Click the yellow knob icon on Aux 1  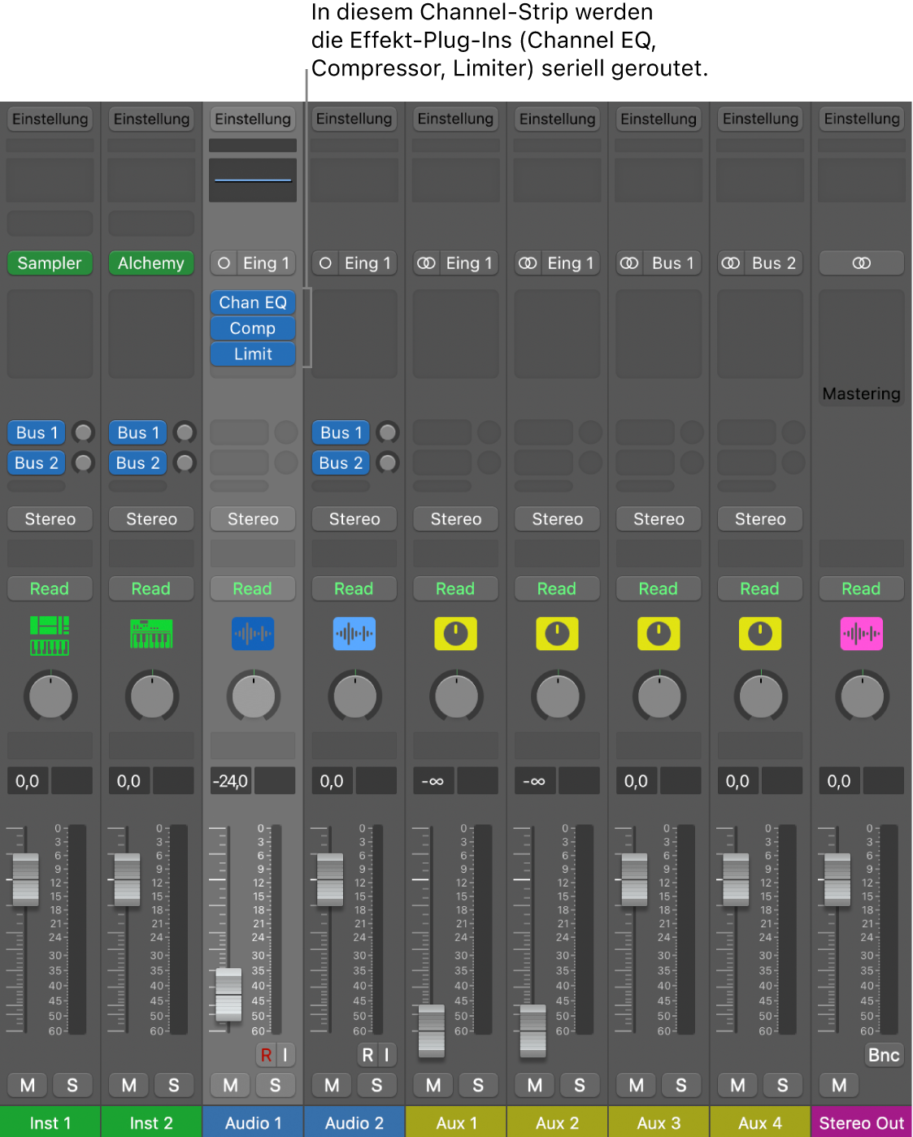(455, 634)
